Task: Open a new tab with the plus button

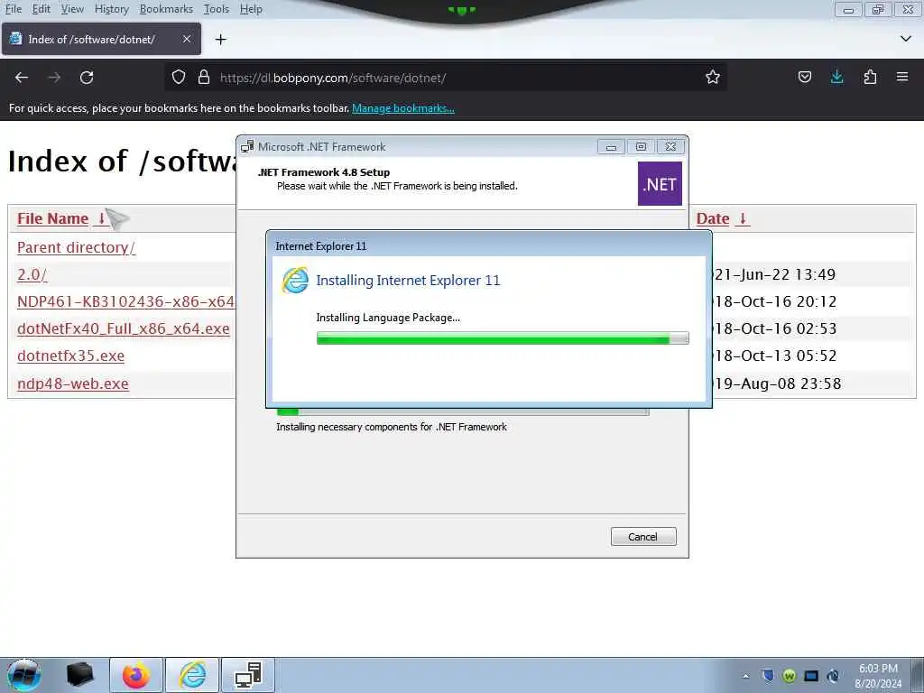Action: (x=220, y=40)
